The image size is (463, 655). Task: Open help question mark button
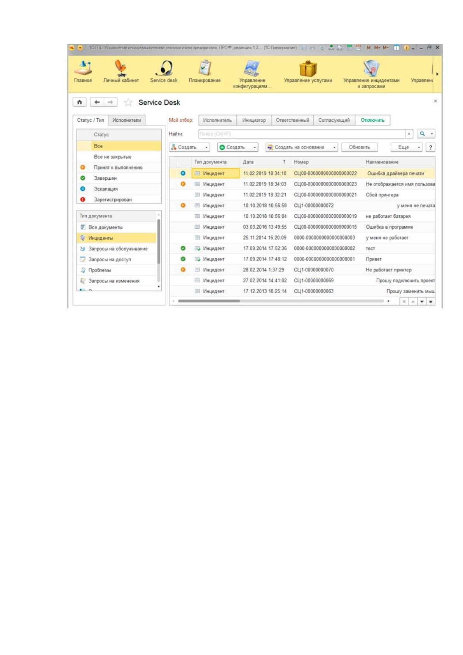(x=430, y=147)
